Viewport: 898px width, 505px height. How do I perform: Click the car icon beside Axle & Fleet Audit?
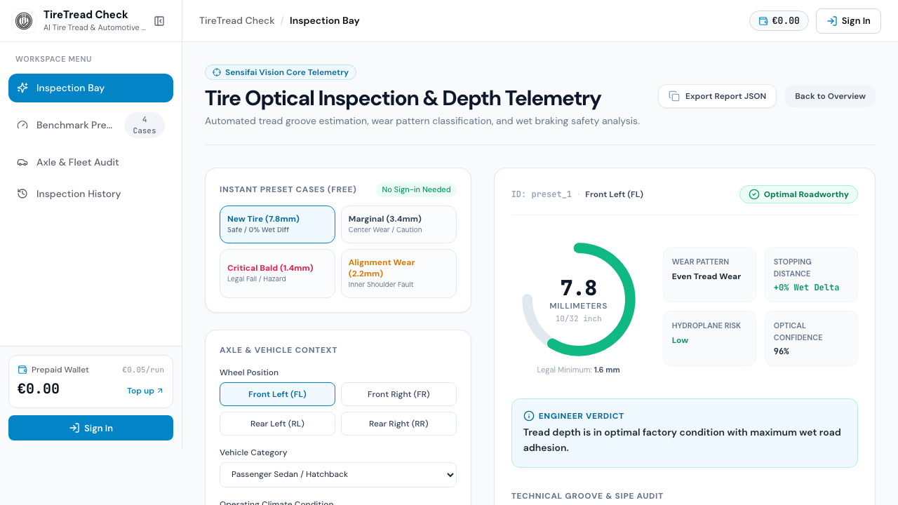[x=22, y=162]
